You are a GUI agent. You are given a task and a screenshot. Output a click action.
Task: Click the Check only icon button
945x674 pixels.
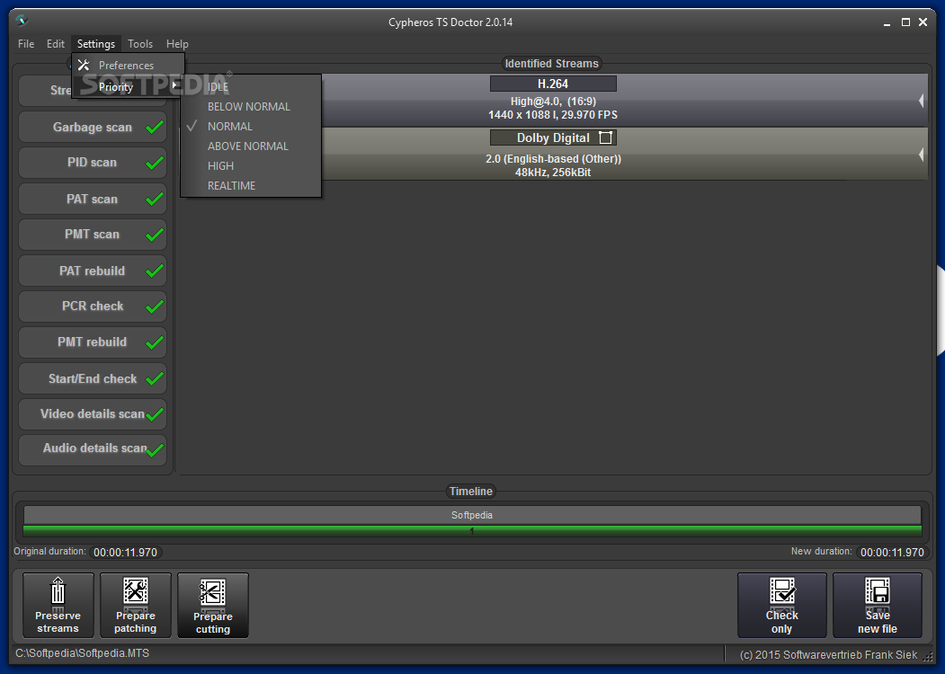point(781,605)
